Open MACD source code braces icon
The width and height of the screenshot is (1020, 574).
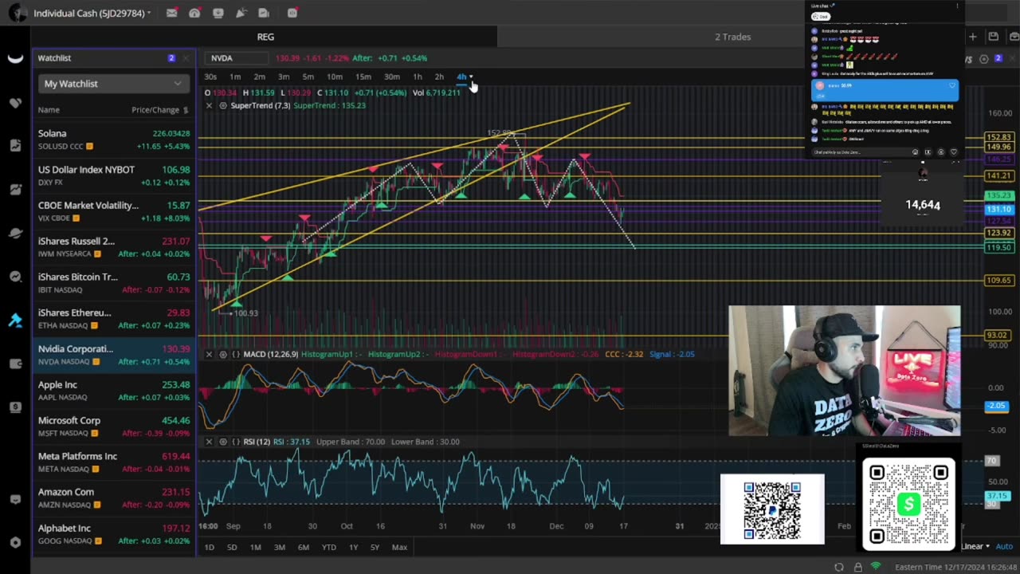(237, 354)
